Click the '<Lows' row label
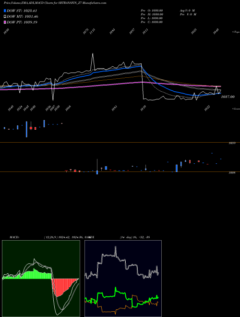The height and width of the screenshot is (317, 240). tap(236, 109)
